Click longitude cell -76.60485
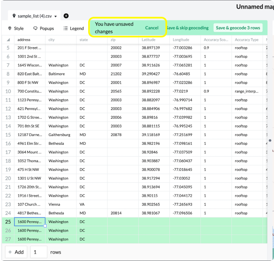The height and width of the screenshot is (261, 274). tap(185, 74)
